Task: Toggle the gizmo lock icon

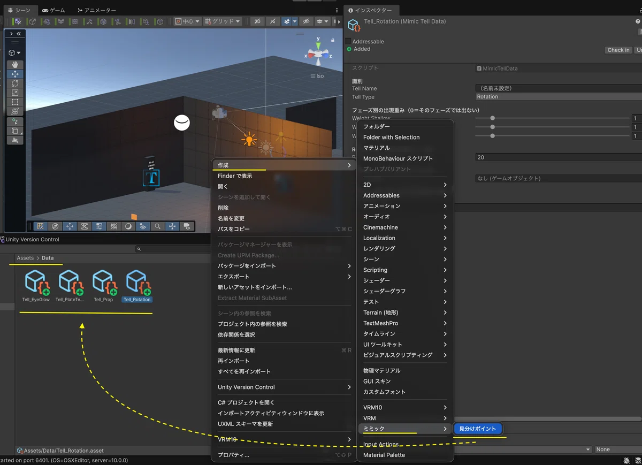Action: click(333, 40)
